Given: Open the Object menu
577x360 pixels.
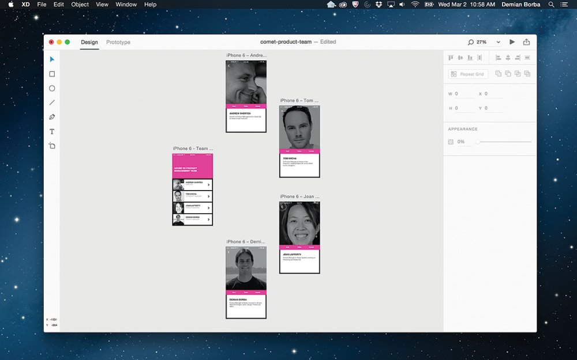Looking at the screenshot, I should click(80, 5).
